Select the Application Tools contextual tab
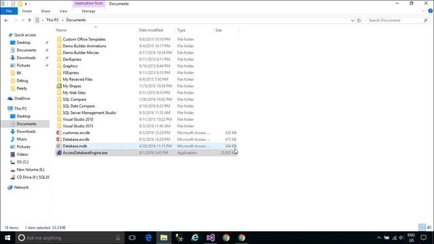434x244 pixels. pyautogui.click(x=89, y=3)
